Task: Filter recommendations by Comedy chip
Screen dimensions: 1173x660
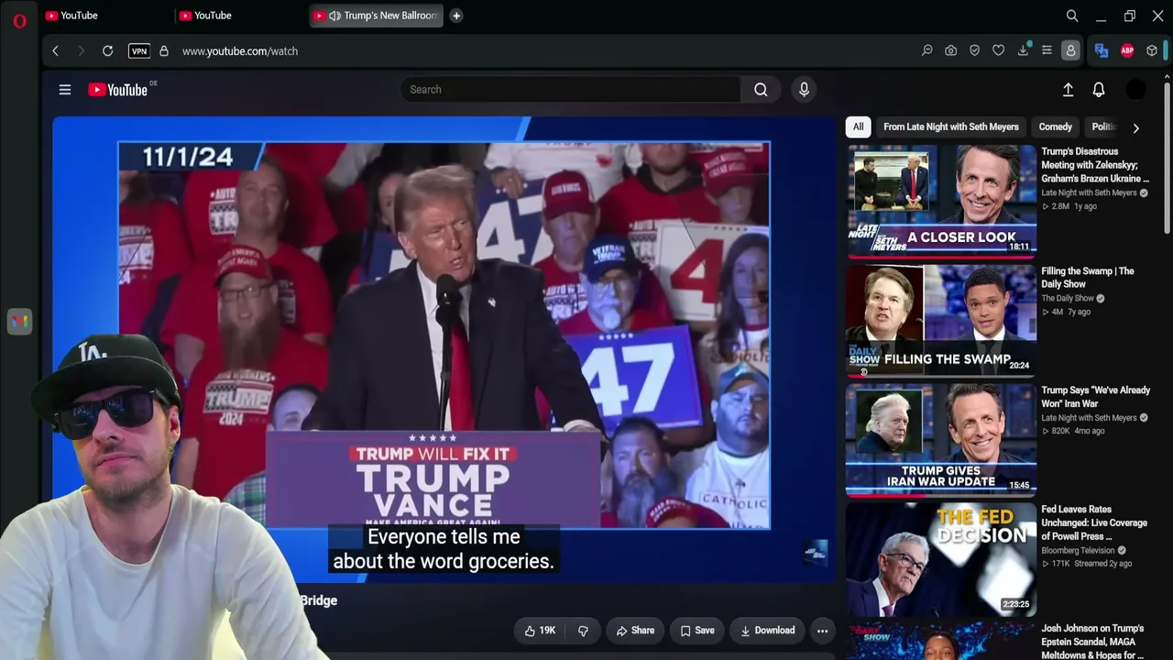Action: coord(1056,127)
